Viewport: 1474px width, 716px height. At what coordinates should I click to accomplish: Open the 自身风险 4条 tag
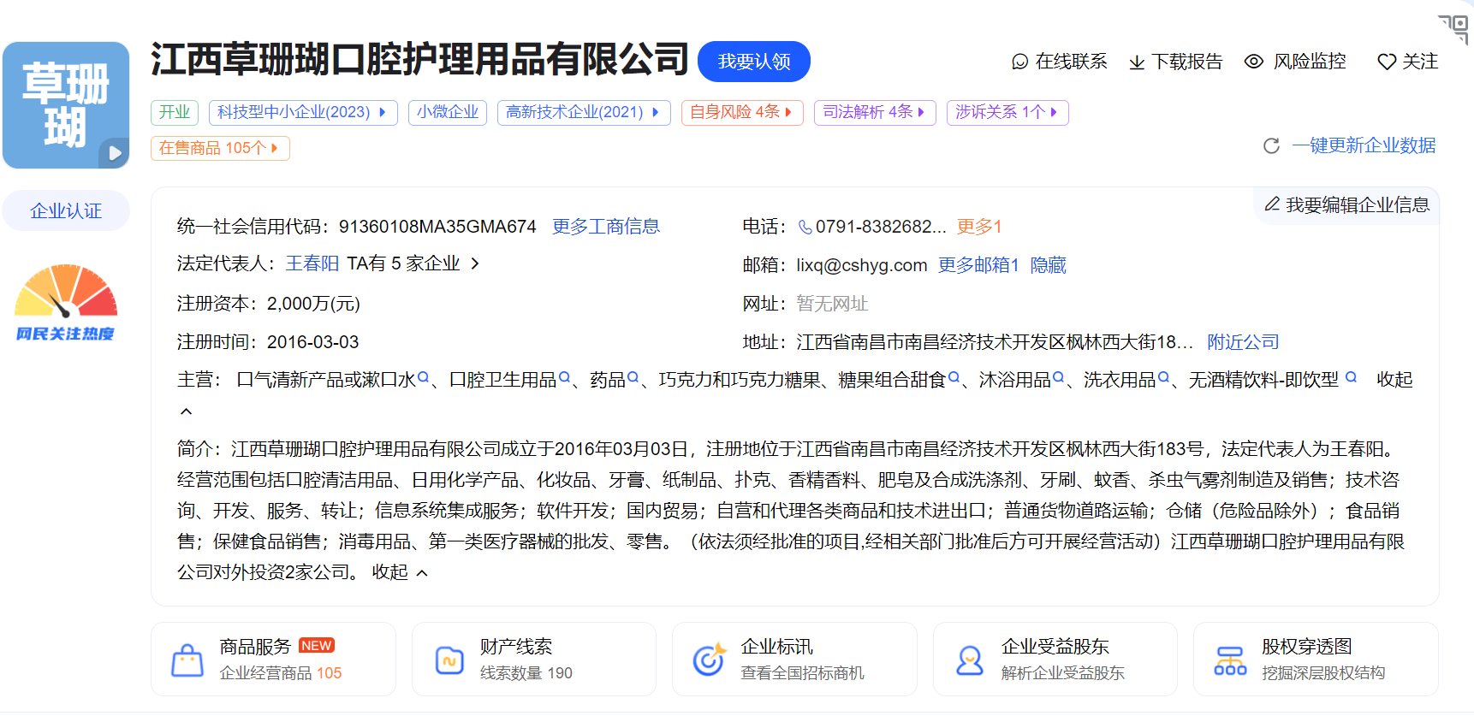(x=741, y=112)
